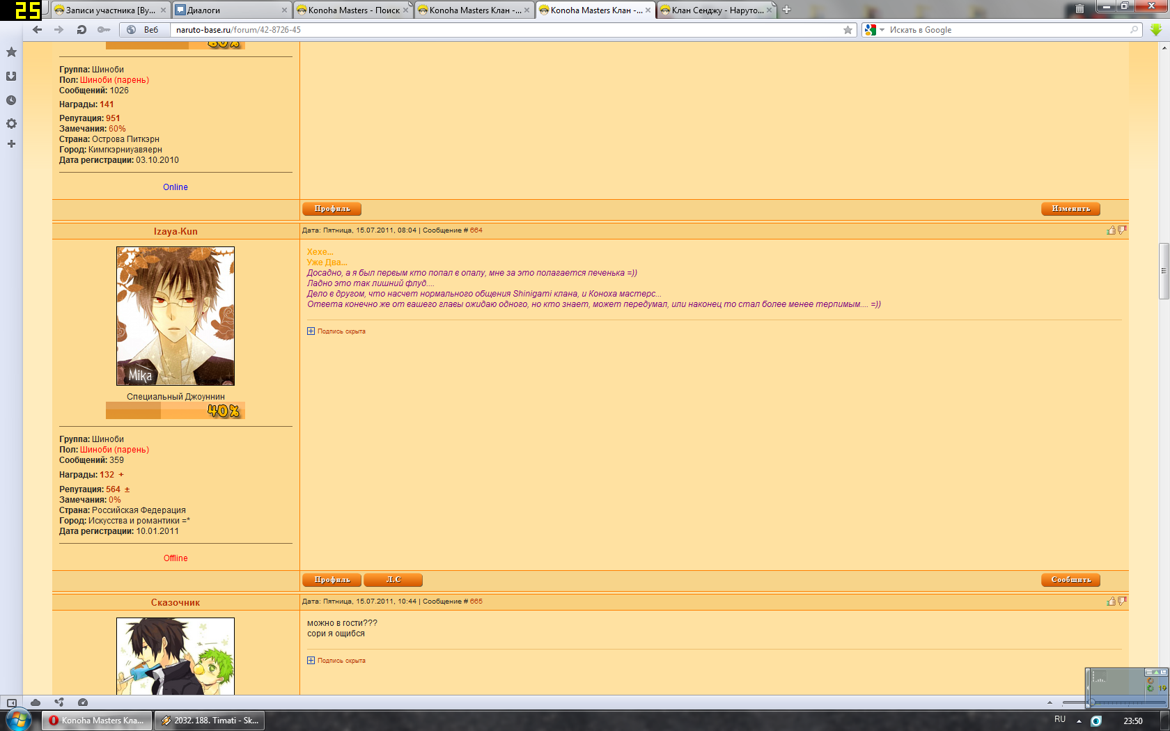Open the awards count 141 link
The image size is (1170, 731).
point(107,104)
